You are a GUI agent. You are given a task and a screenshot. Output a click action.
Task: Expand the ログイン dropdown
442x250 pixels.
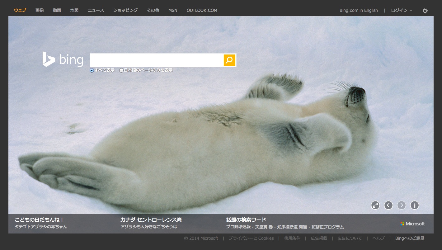click(x=401, y=10)
